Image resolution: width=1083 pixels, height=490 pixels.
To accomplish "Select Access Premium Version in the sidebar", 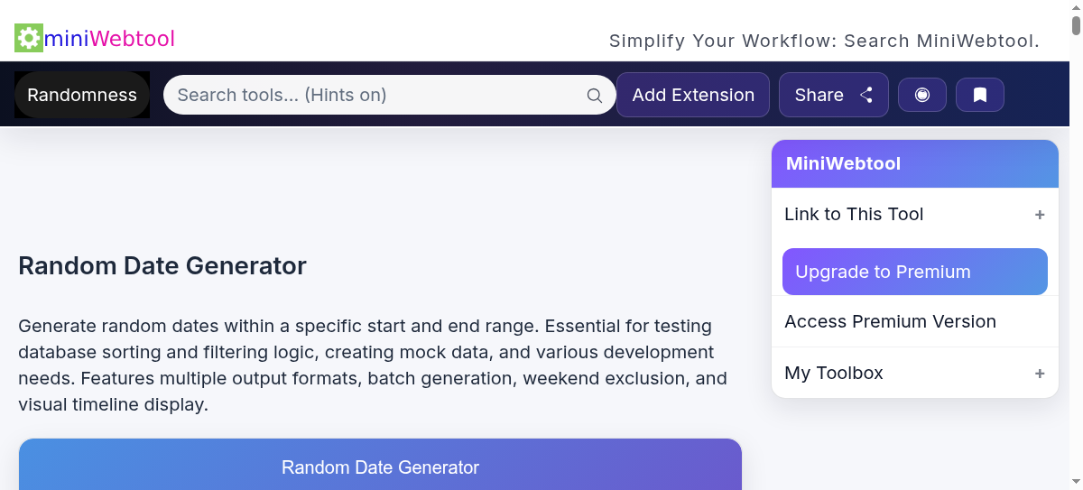I will click(890, 321).
